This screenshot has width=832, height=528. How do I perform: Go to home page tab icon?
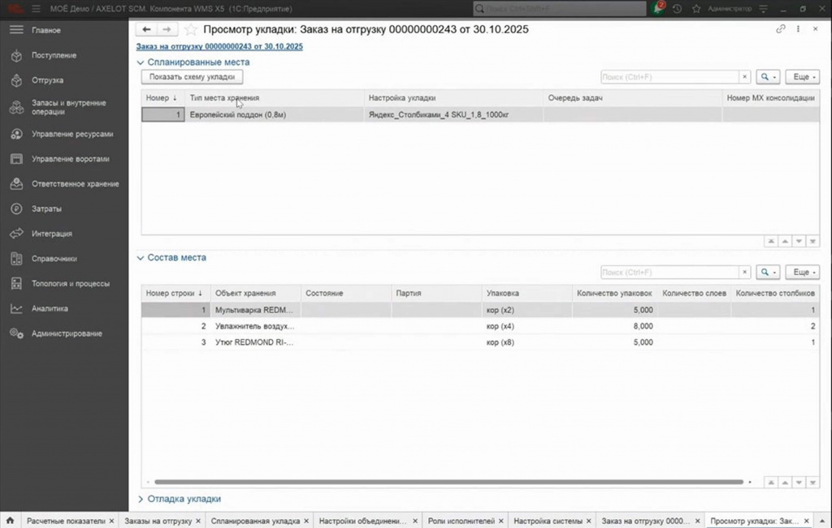tap(10, 521)
